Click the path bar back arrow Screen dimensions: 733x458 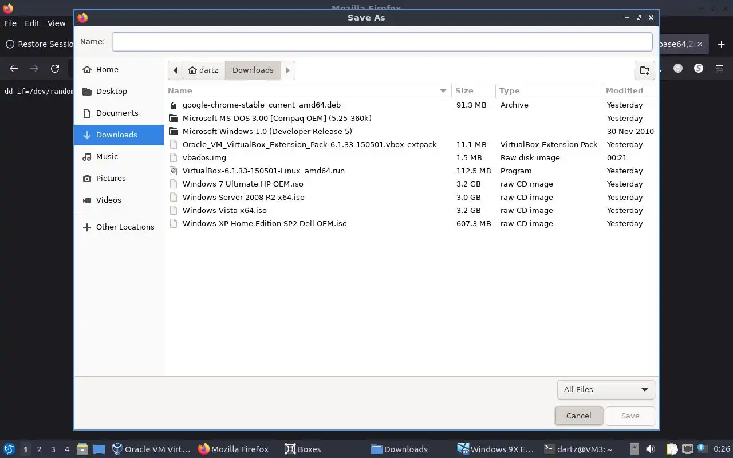[x=175, y=70]
